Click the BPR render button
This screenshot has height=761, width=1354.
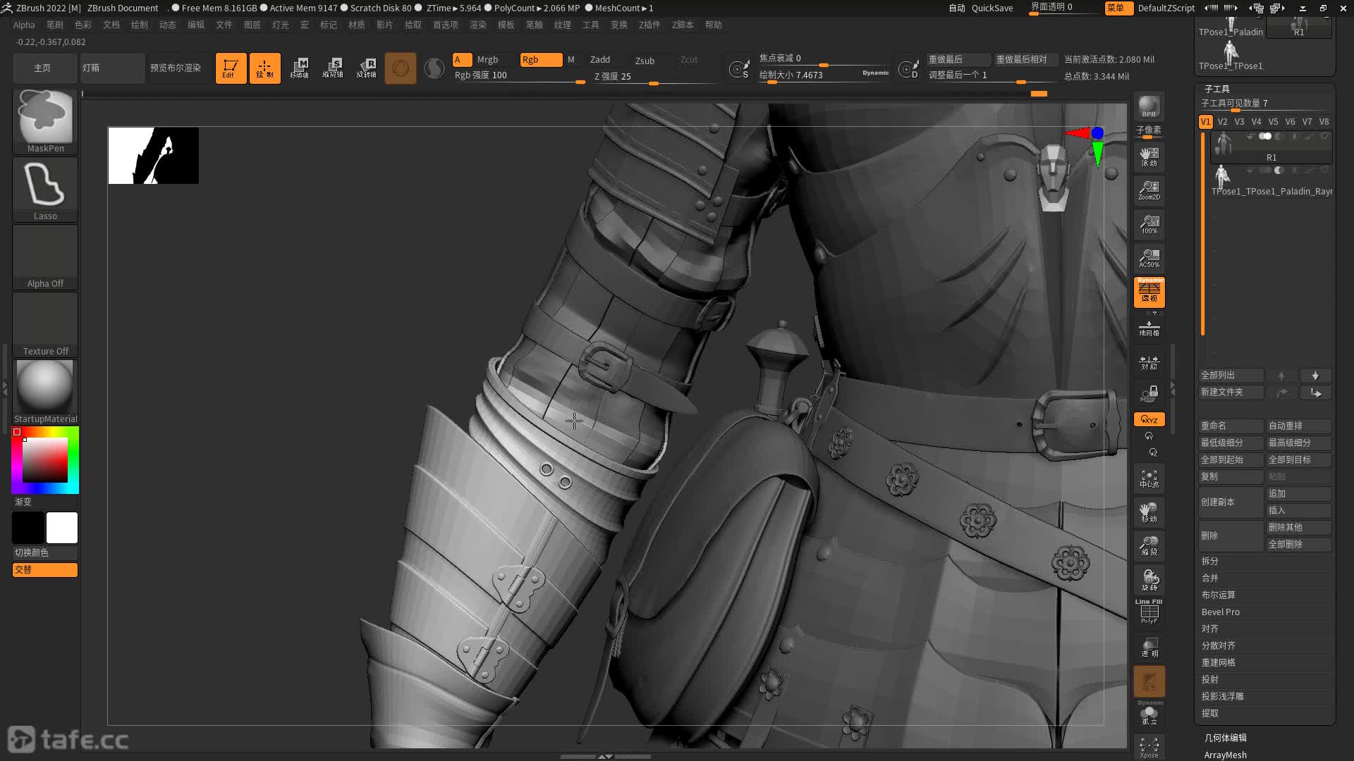[1149, 107]
